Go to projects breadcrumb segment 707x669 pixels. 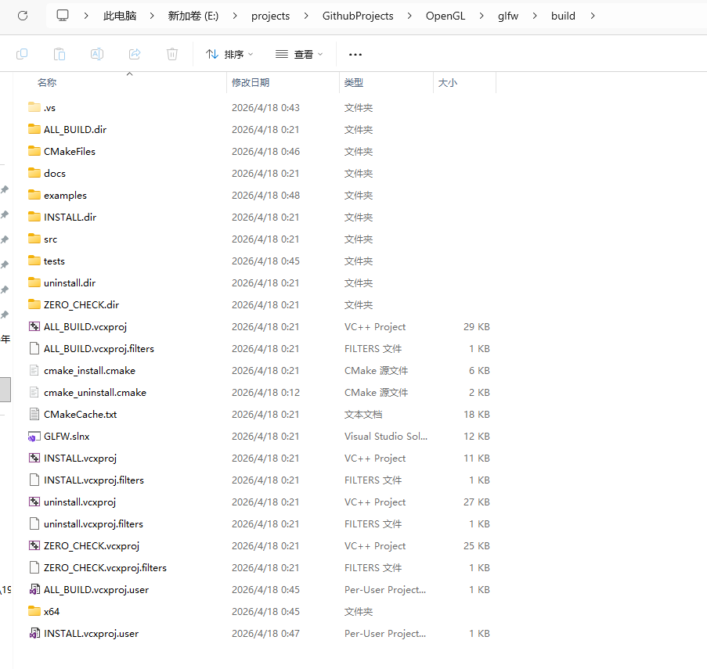271,16
